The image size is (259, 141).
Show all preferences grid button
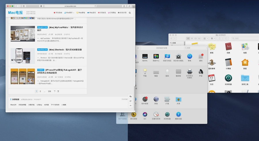tap(138, 48)
